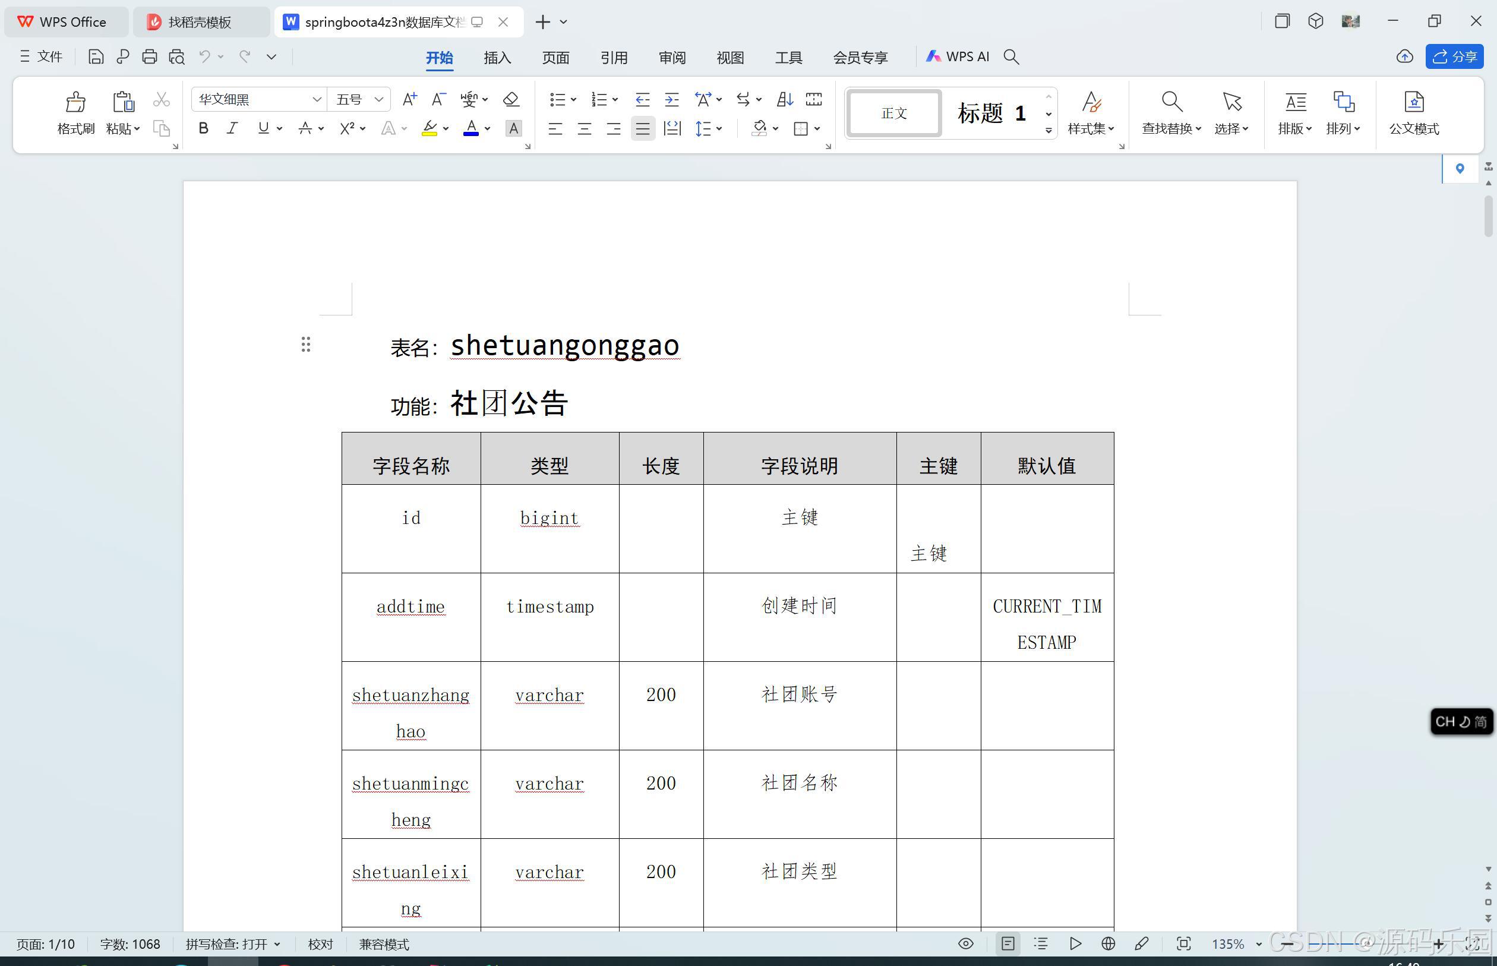The width and height of the screenshot is (1497, 966).
Task: Click the clear formatting eraser icon
Action: click(511, 99)
